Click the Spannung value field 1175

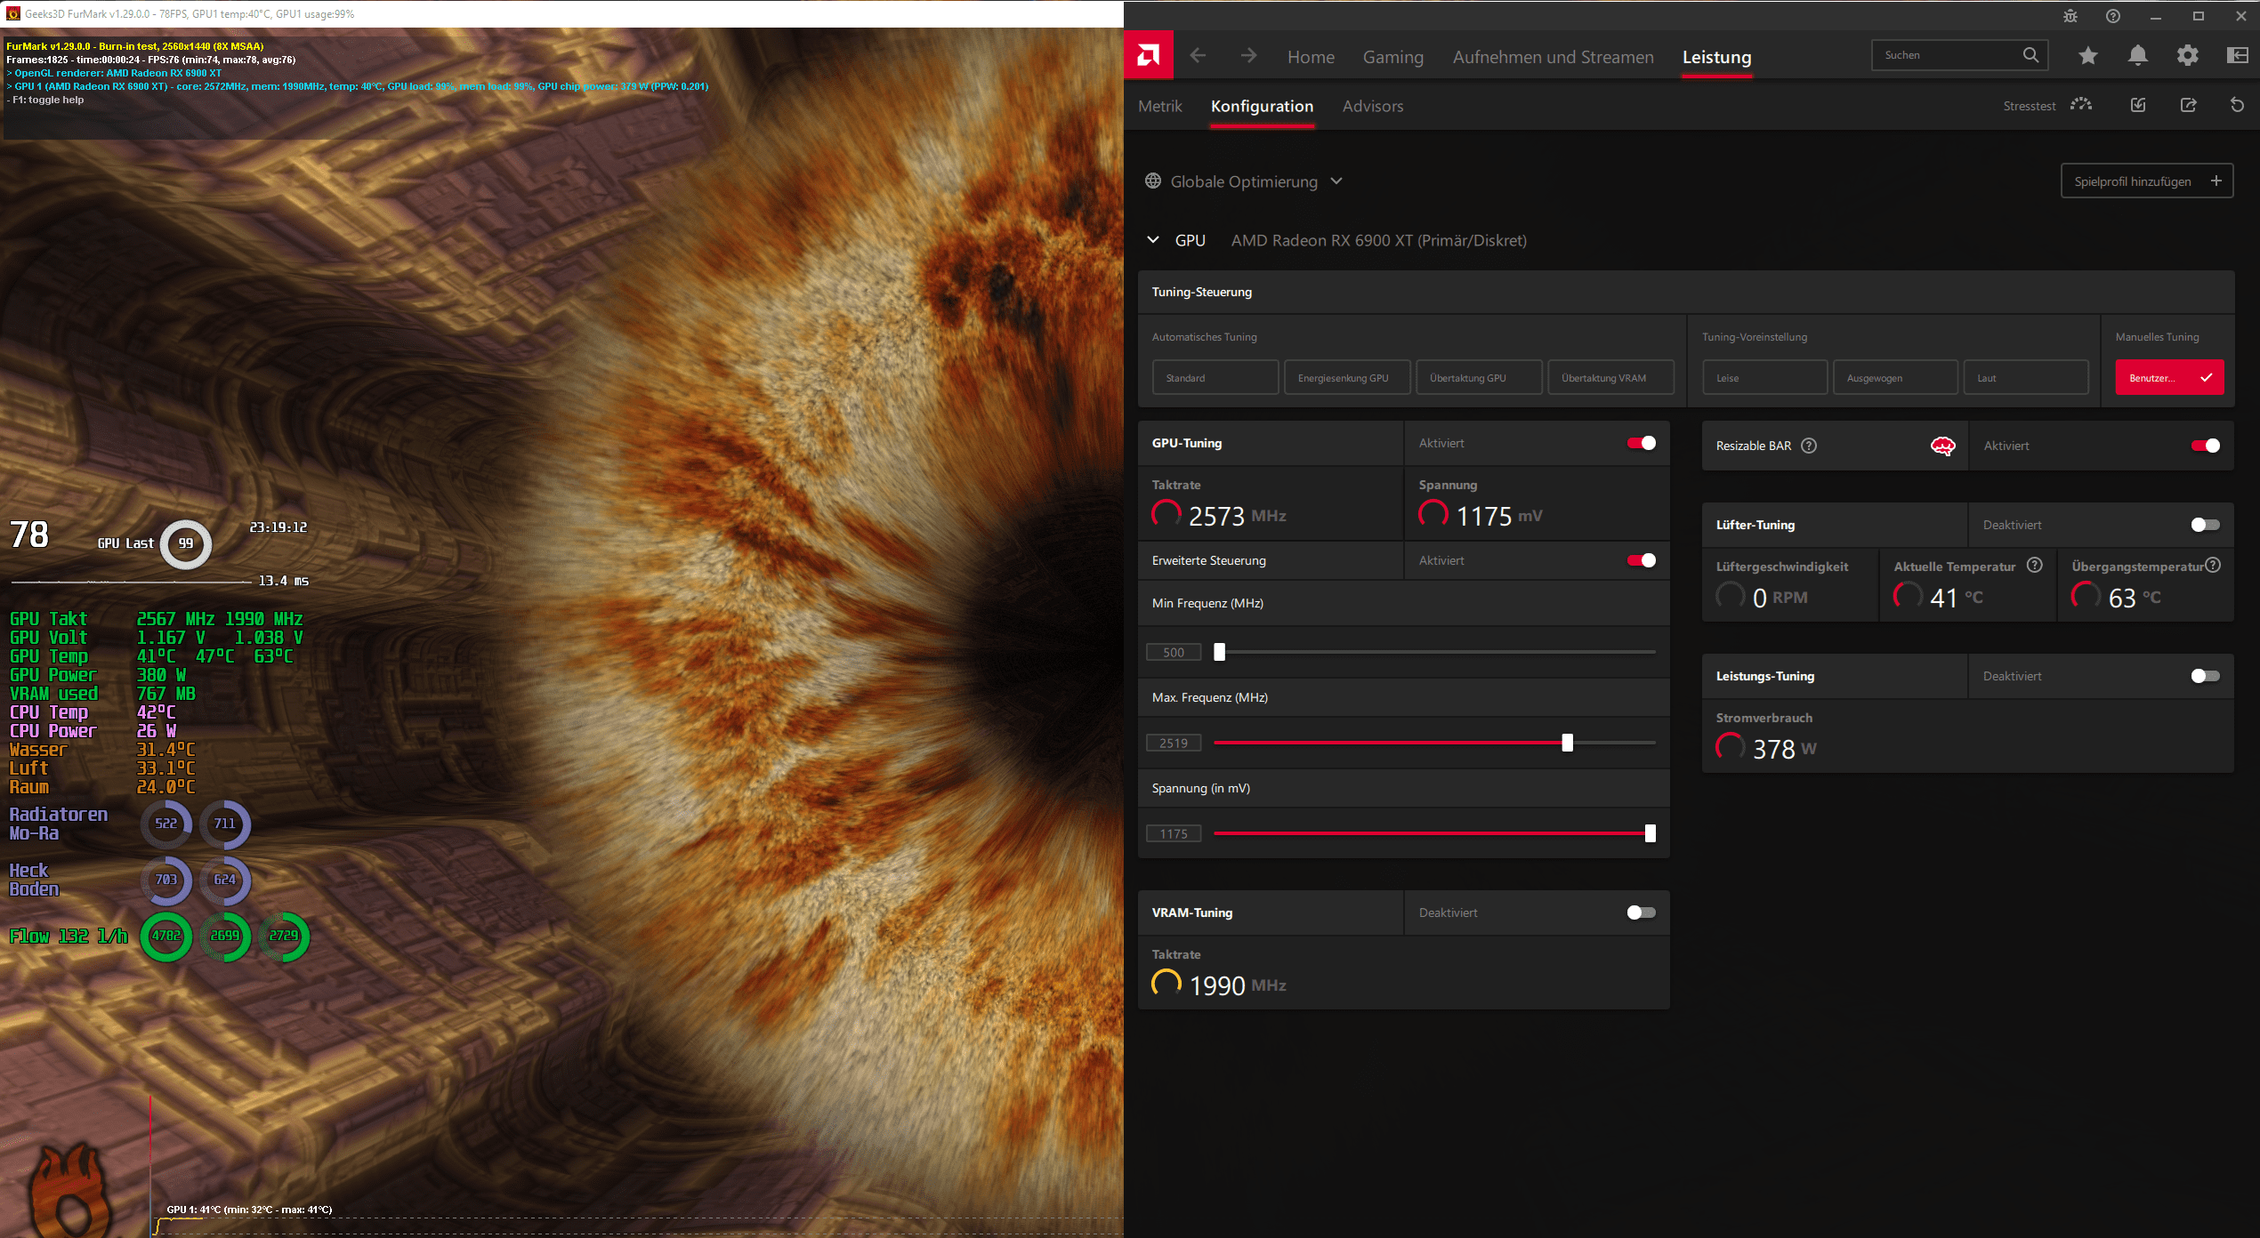1174,833
